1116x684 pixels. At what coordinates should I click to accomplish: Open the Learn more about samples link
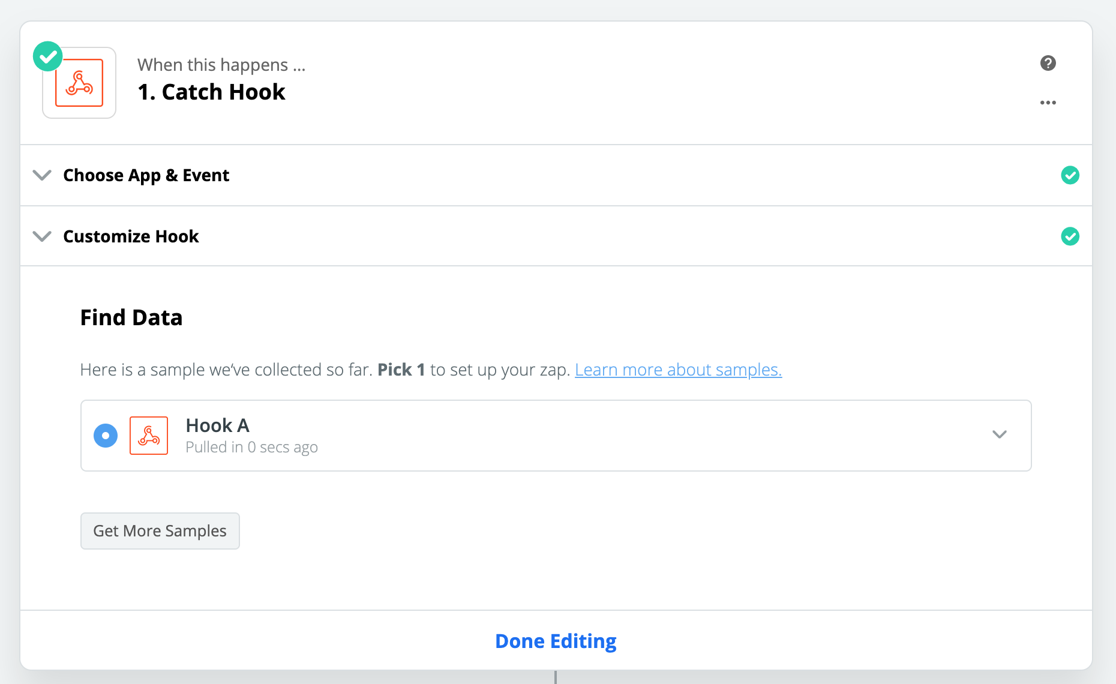(x=678, y=370)
